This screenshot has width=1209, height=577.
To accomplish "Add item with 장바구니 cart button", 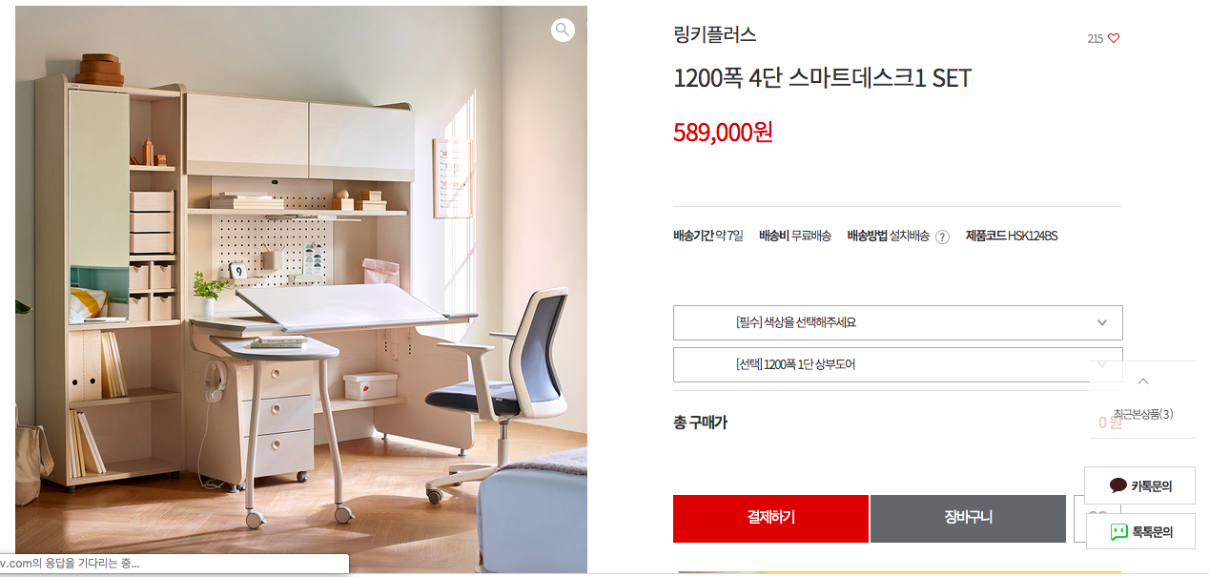I will click(968, 518).
